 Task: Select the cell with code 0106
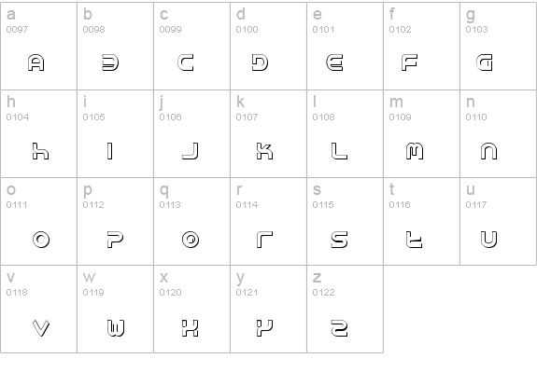191,133
